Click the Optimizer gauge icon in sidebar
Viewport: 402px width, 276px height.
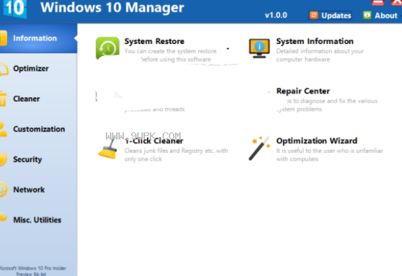(4, 69)
